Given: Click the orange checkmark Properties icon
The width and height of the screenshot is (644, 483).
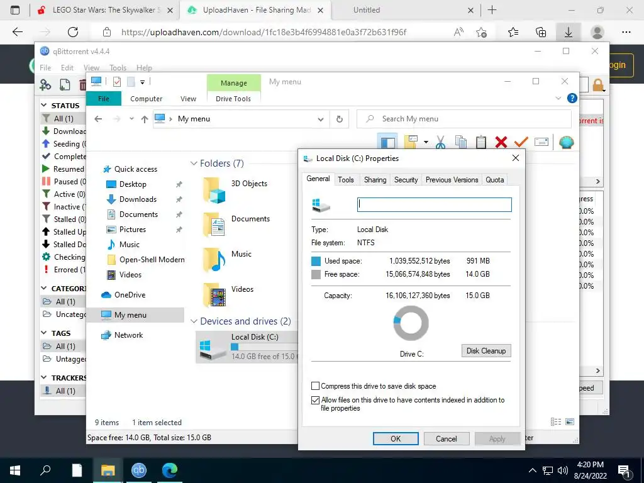Looking at the screenshot, I should [521, 142].
